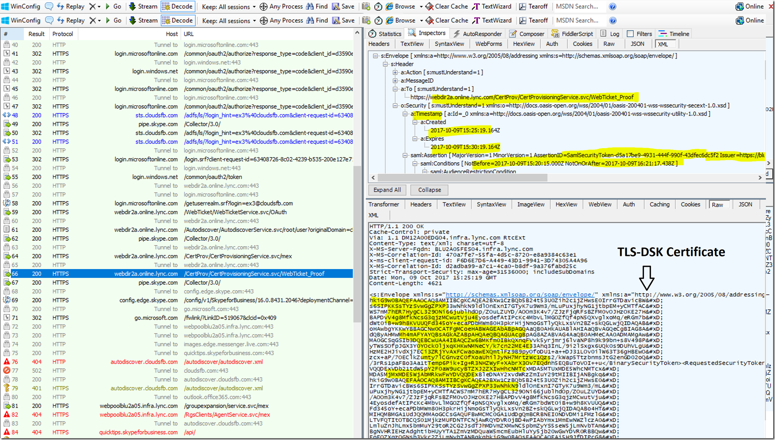Click Stream in the upper toolbar row
775x440 pixels.
pyautogui.click(x=143, y=6)
